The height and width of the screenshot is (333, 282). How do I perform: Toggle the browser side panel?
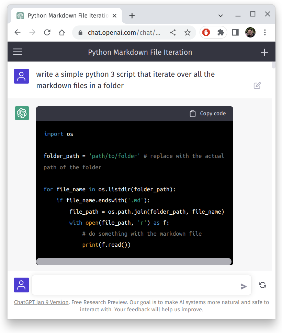pos(235,32)
